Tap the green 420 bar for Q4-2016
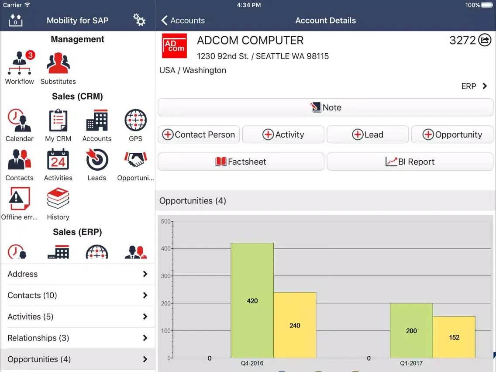The width and height of the screenshot is (496, 372). pyautogui.click(x=252, y=300)
